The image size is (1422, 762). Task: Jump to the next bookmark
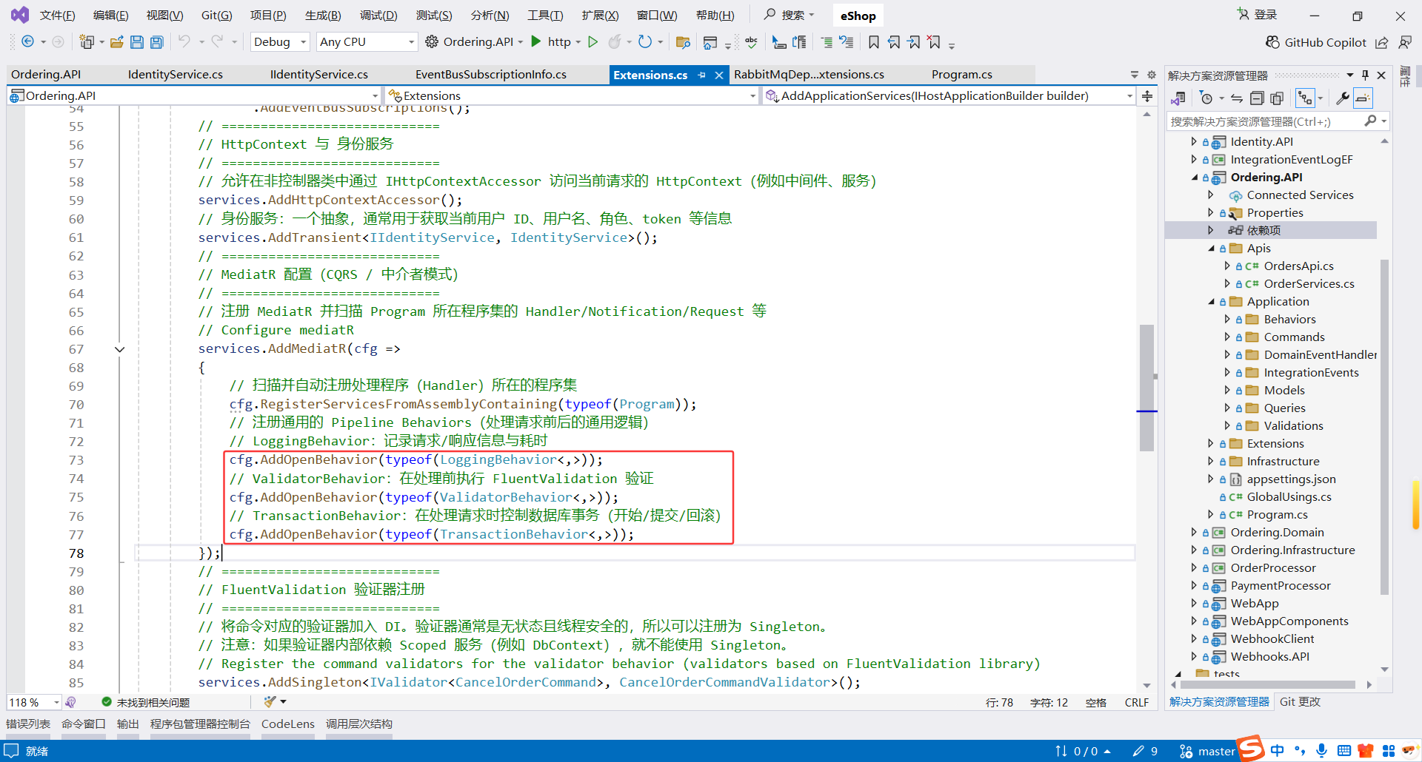[913, 42]
